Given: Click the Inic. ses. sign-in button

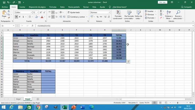Looking at the screenshot, I should tap(162, 2).
